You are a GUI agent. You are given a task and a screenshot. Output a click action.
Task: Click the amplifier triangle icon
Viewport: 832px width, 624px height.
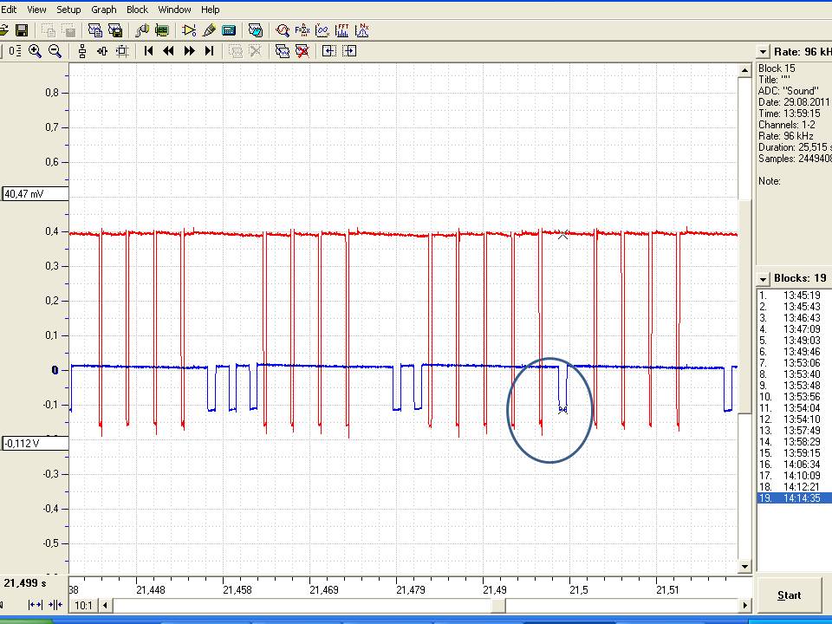[x=189, y=30]
